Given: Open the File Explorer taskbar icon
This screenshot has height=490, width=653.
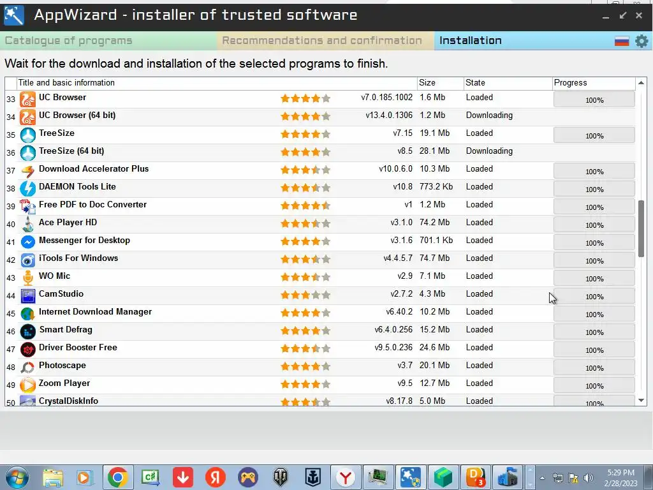Looking at the screenshot, I should [x=53, y=478].
